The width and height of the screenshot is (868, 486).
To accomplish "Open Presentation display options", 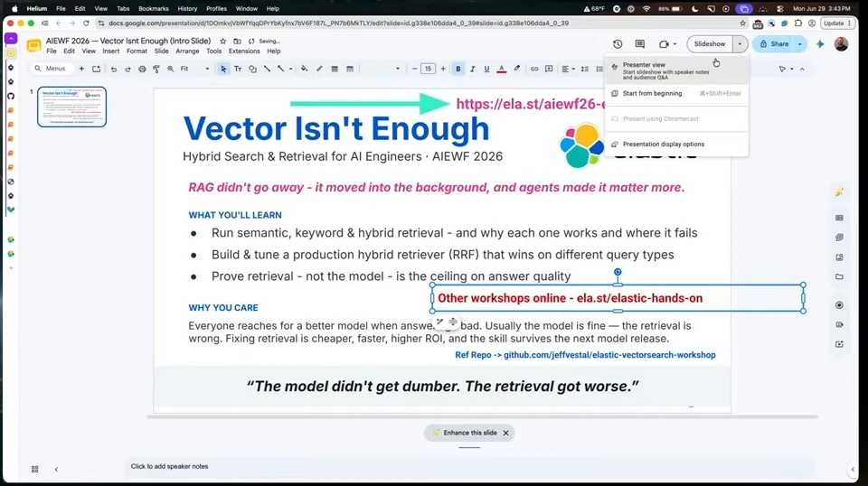I will click(676, 145).
